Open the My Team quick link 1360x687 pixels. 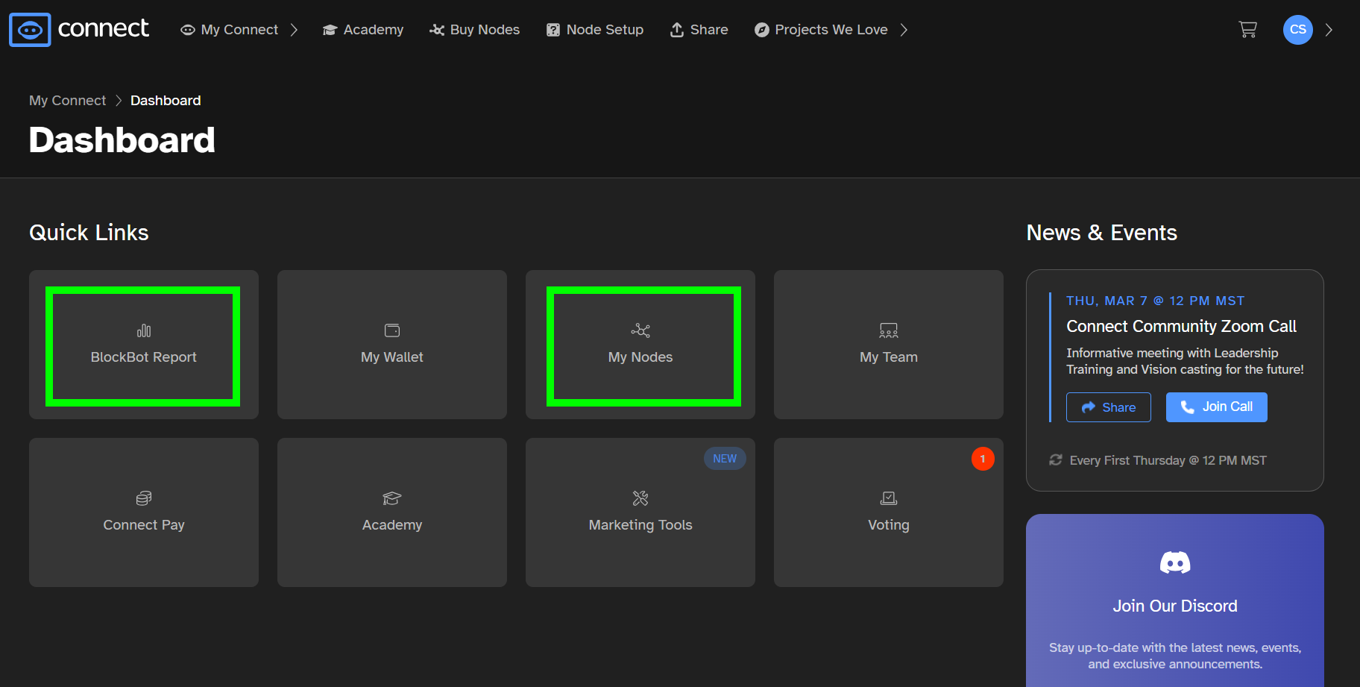[x=889, y=345]
